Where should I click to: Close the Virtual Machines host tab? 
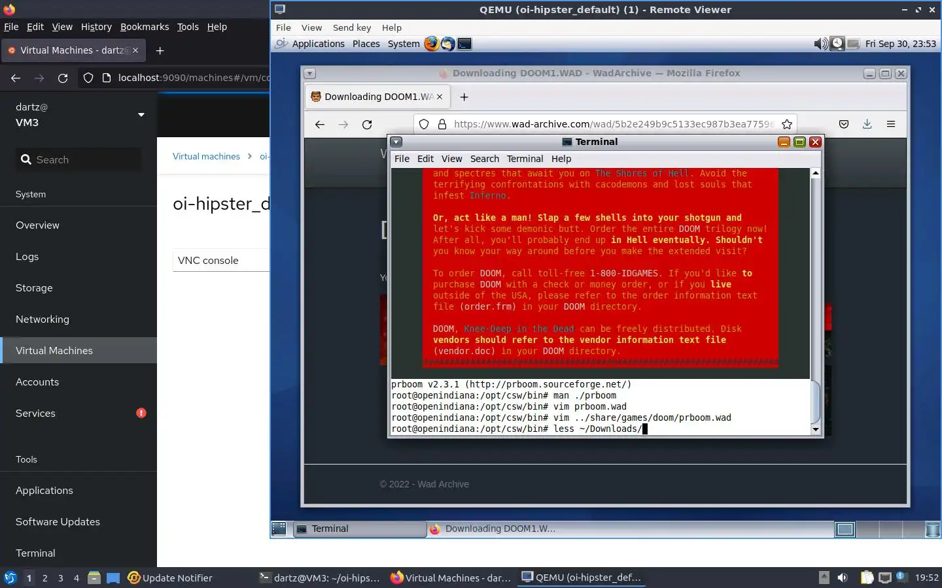pyautogui.click(x=135, y=50)
